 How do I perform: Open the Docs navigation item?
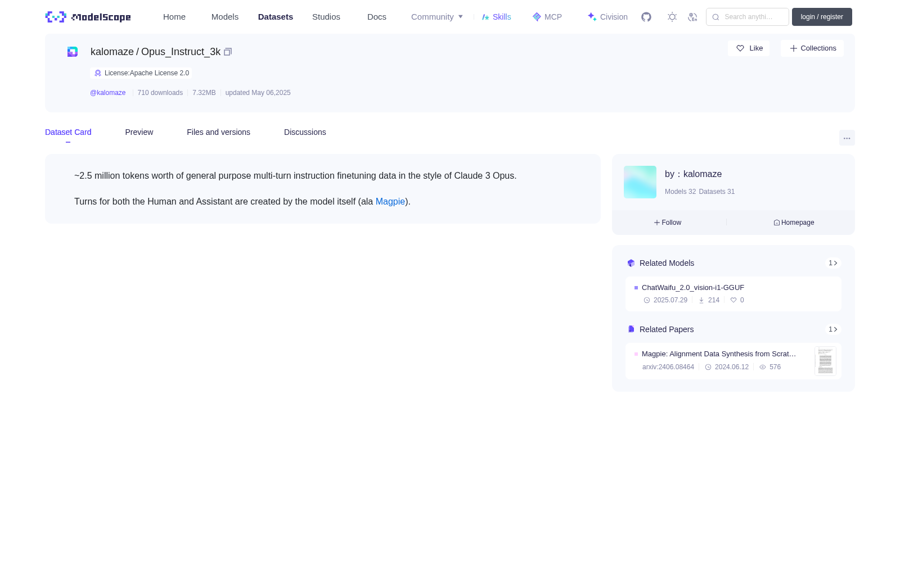pyautogui.click(x=377, y=17)
